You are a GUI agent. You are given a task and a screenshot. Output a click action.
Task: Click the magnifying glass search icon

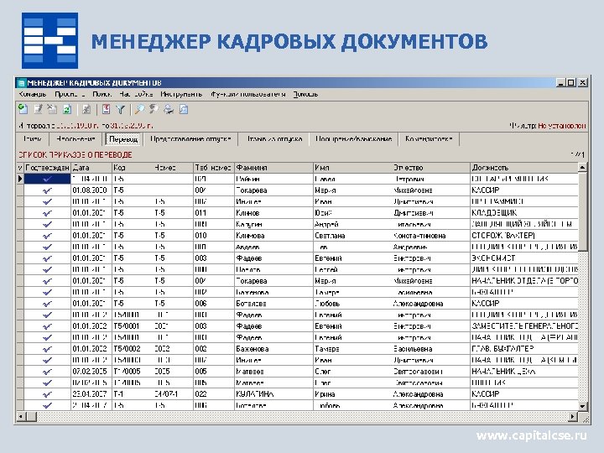pyautogui.click(x=139, y=109)
